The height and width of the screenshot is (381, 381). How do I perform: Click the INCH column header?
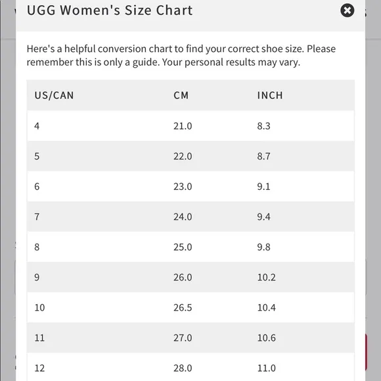tap(270, 95)
